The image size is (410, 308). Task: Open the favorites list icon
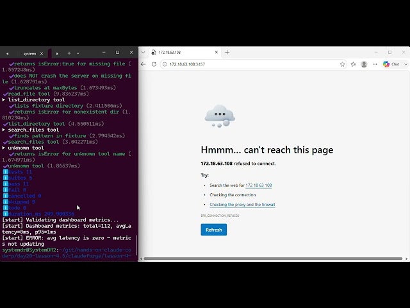click(353, 64)
